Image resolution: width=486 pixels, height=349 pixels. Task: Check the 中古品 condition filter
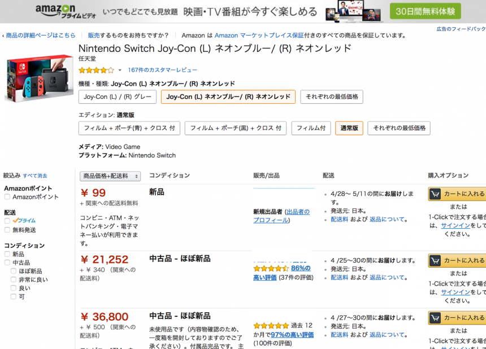(7, 263)
